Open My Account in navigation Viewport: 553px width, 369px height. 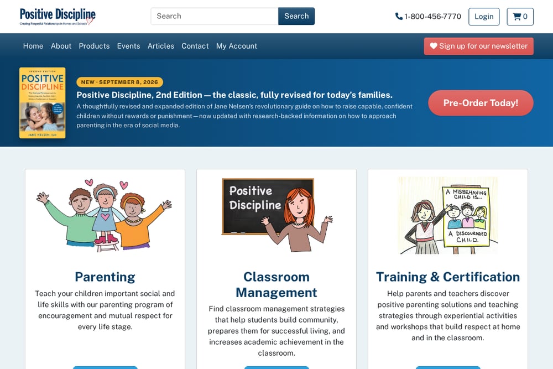237,46
